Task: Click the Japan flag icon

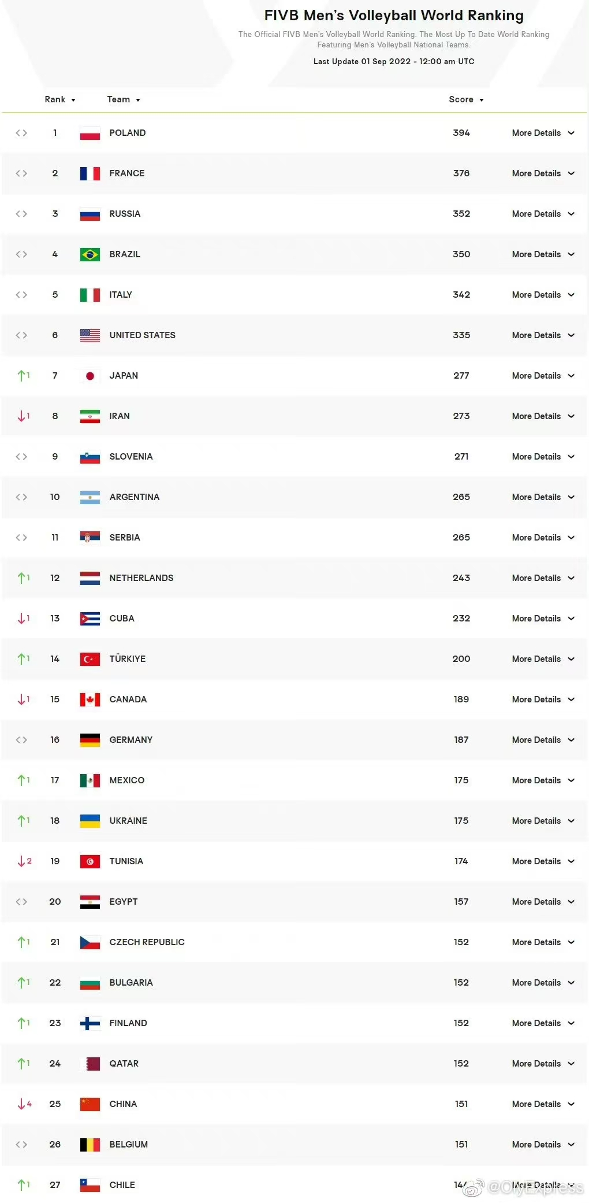Action: click(90, 376)
